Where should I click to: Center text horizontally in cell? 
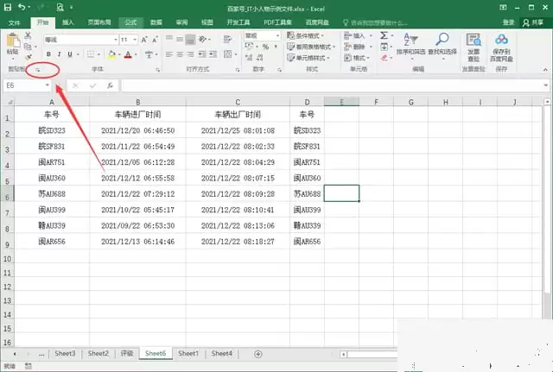click(180, 54)
